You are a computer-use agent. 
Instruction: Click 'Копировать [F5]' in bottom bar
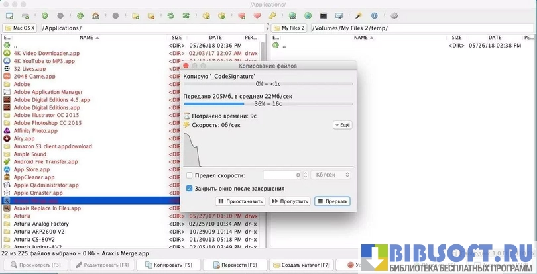(x=162, y=265)
